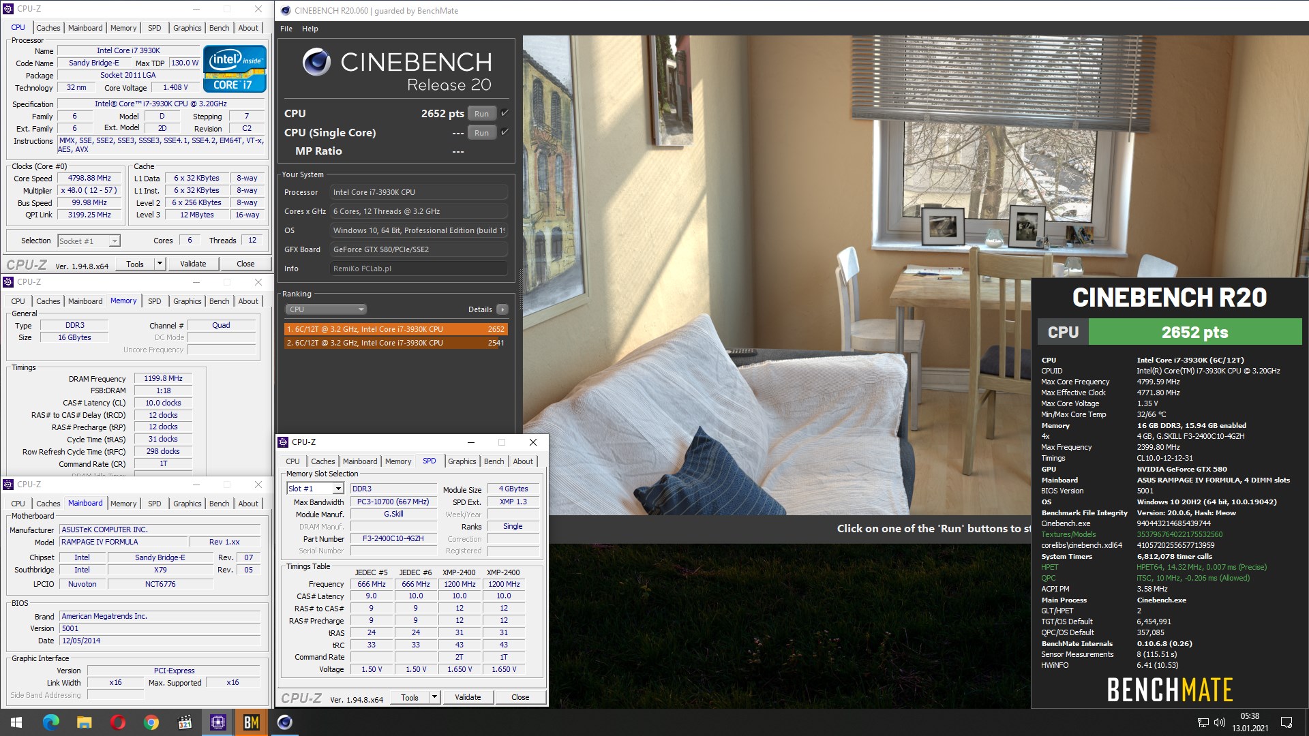Select the Bench tab in top CPU-Z window
The height and width of the screenshot is (736, 1309).
click(219, 28)
